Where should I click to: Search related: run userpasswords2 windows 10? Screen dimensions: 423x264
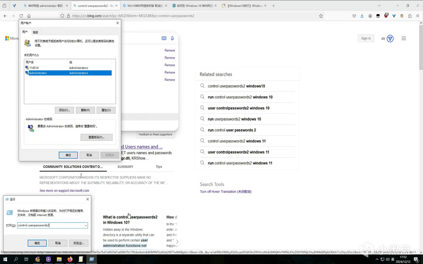pyautogui.click(x=234, y=119)
